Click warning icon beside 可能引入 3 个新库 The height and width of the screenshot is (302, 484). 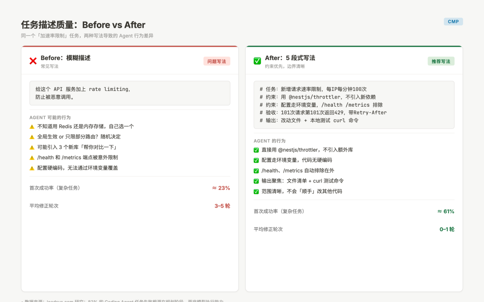coord(32,147)
